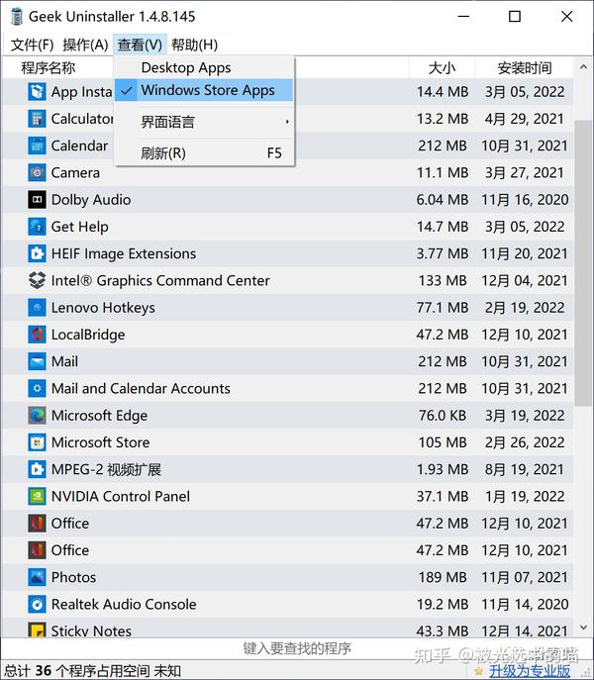Click the Lenovo Hotkeys icon

tap(37, 308)
